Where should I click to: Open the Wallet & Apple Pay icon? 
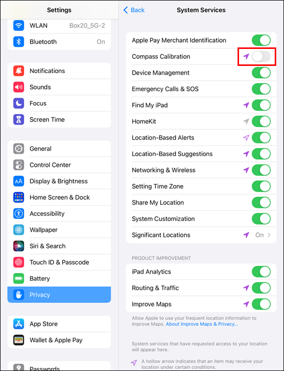click(19, 340)
